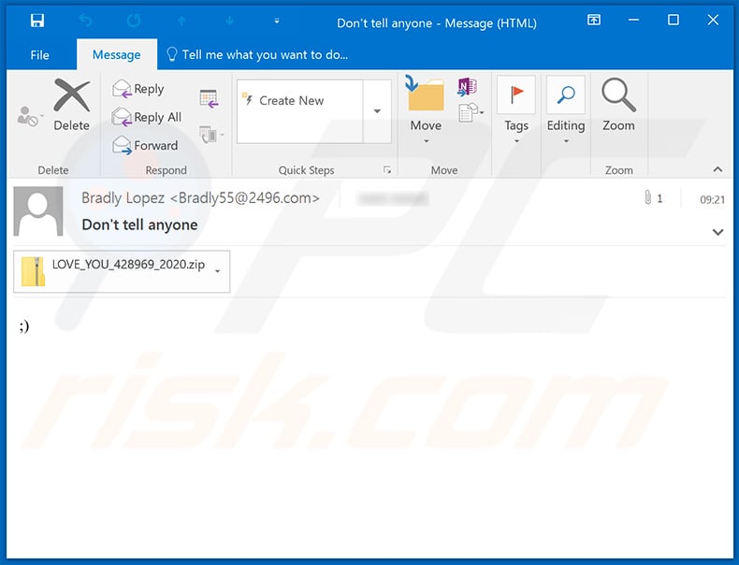Click the Tell me what you want to do box

click(257, 54)
